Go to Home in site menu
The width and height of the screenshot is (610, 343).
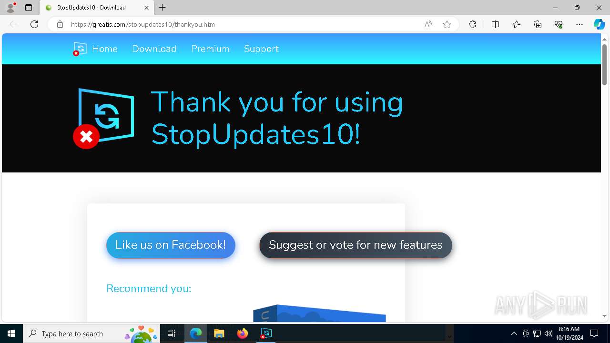(x=105, y=49)
